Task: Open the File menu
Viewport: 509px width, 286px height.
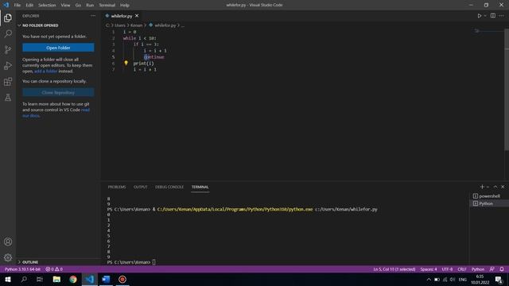Action: pyautogui.click(x=17, y=5)
